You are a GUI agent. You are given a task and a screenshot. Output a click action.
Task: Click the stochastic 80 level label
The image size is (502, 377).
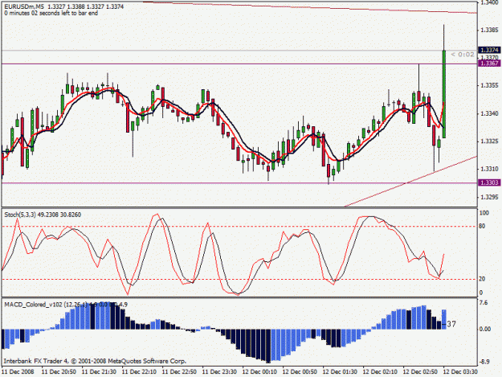pos(482,226)
